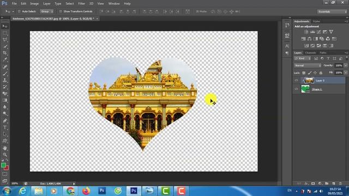The height and width of the screenshot is (196, 349).
Task: Hide Shape 1 with its eye icon
Action: (296, 89)
